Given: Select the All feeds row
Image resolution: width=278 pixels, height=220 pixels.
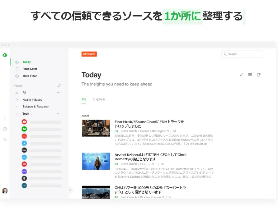Looking at the screenshot, I should (38, 93).
